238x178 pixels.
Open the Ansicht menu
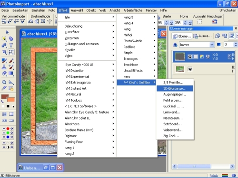click(115, 10)
